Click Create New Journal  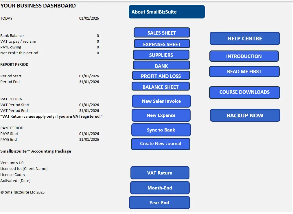[x=161, y=144]
